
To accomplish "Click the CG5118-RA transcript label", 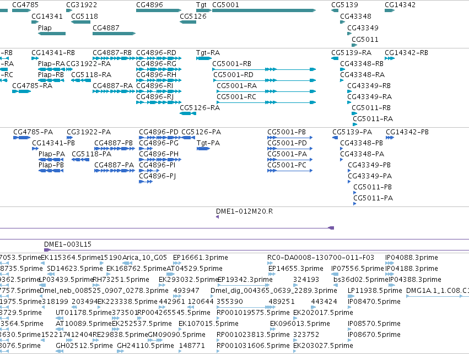I will pyautogui.click(x=91, y=75).
